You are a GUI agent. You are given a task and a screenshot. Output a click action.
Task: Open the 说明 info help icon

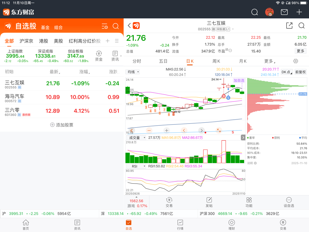point(255,163)
